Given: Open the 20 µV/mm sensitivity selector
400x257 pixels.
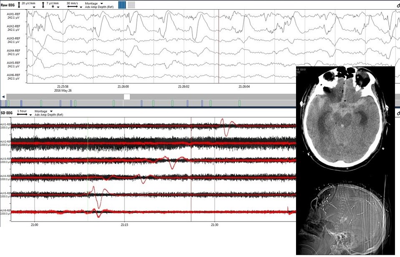Looking at the screenshot, I should pos(34,7).
